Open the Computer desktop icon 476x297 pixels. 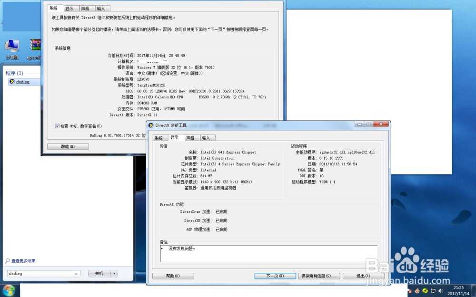pyautogui.click(x=12, y=49)
